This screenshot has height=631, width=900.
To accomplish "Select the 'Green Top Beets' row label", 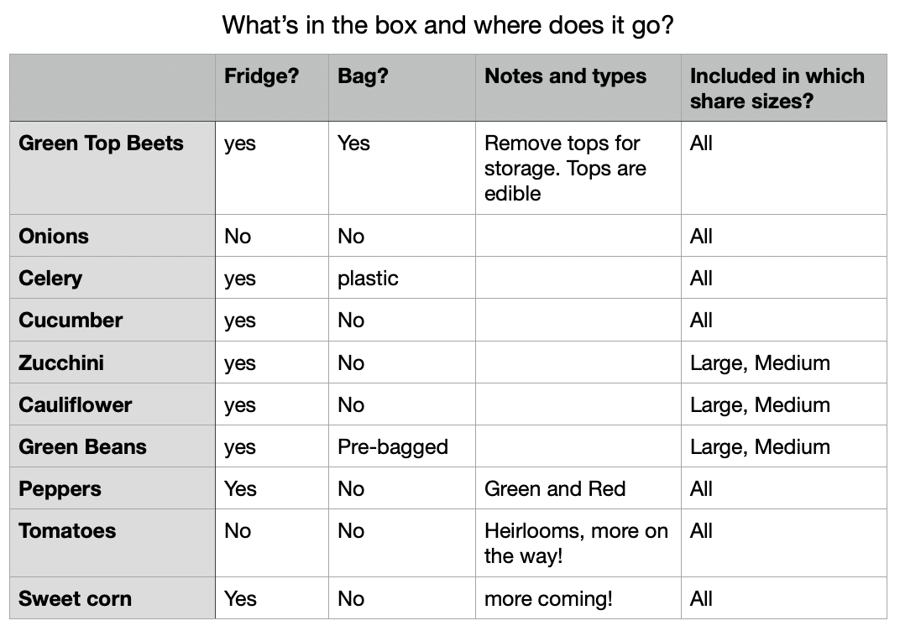I will click(x=101, y=143).
